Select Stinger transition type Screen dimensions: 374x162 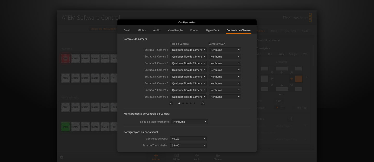coord(293,54)
